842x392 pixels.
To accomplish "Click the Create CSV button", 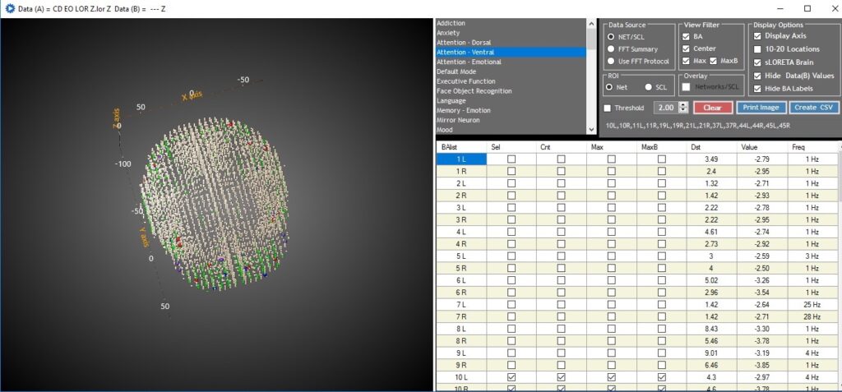I will (813, 108).
